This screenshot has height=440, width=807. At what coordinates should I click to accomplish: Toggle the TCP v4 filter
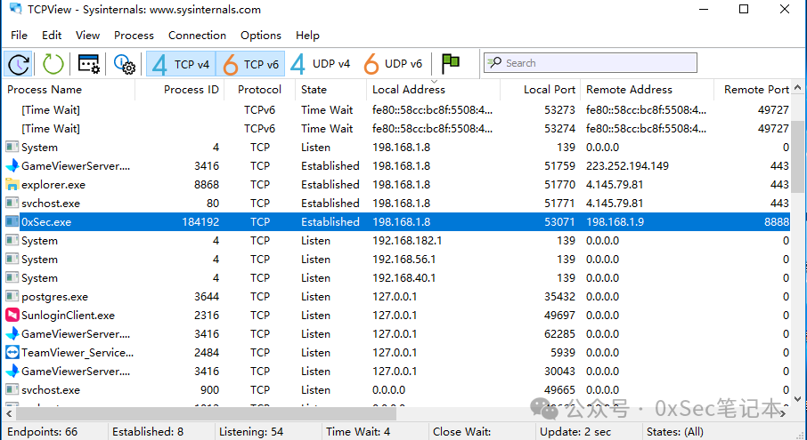pyautogui.click(x=181, y=64)
